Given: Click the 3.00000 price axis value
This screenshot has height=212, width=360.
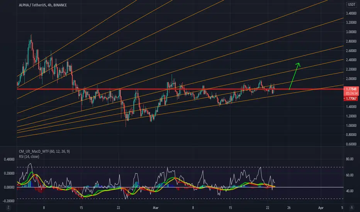Looking at the screenshot, I should (x=351, y=32).
